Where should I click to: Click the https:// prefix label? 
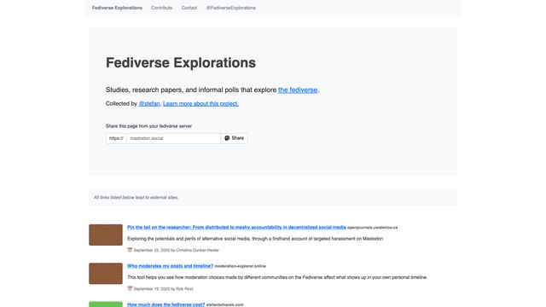tap(116, 138)
